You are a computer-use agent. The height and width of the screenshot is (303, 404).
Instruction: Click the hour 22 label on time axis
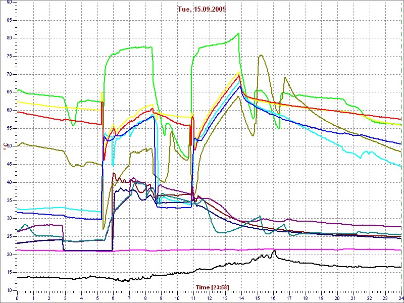(x=369, y=298)
